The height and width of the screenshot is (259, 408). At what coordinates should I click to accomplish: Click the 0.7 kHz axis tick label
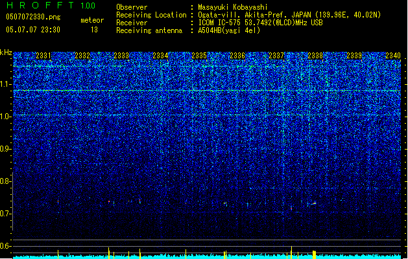tap(5, 214)
